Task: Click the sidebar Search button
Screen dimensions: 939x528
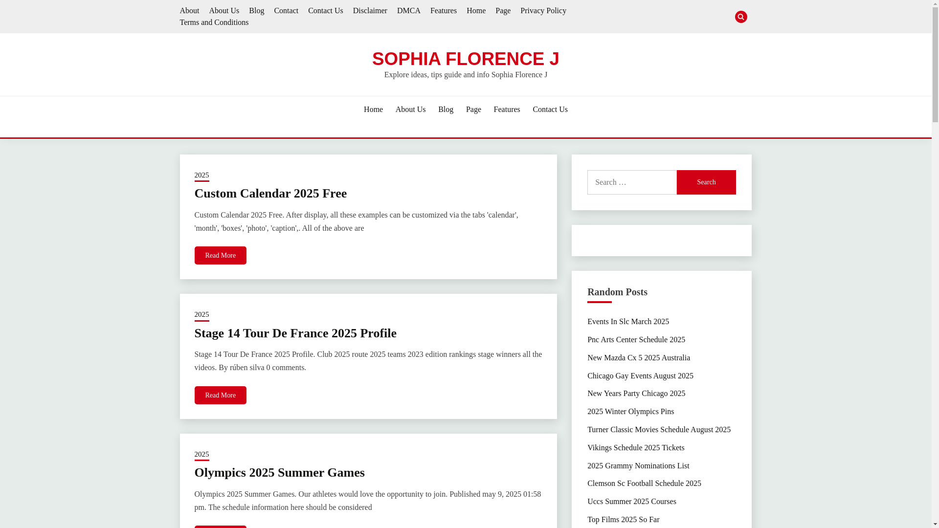Action: click(706, 182)
